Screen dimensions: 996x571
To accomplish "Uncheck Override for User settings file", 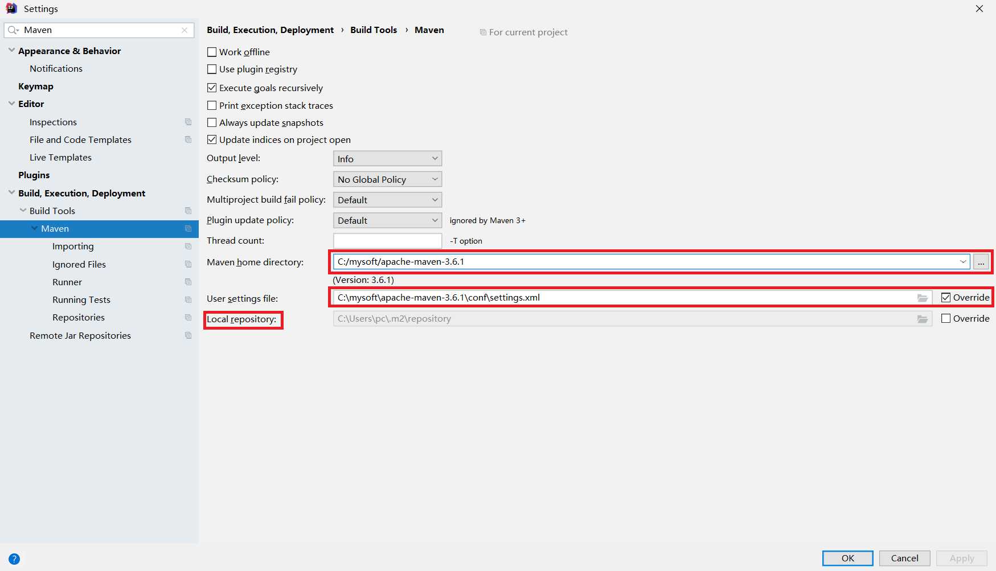I will [946, 297].
